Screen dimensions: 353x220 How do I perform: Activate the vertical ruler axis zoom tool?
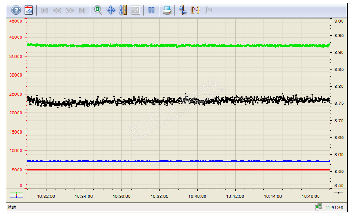pyautogui.click(x=123, y=10)
